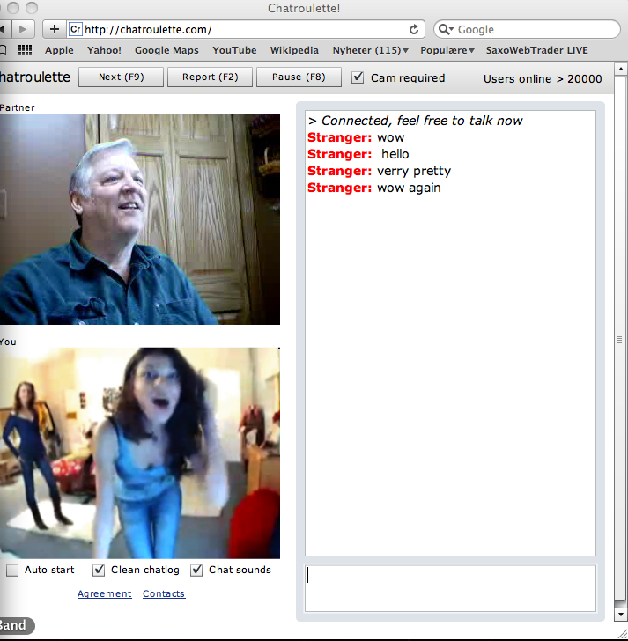Click the Band badge at bottom left
This screenshot has width=628, height=641.
17,625
